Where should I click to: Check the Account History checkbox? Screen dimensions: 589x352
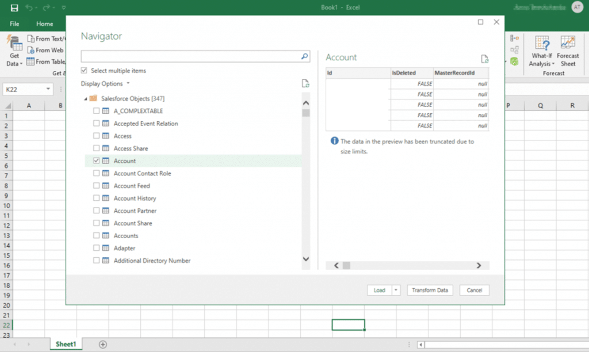click(96, 198)
